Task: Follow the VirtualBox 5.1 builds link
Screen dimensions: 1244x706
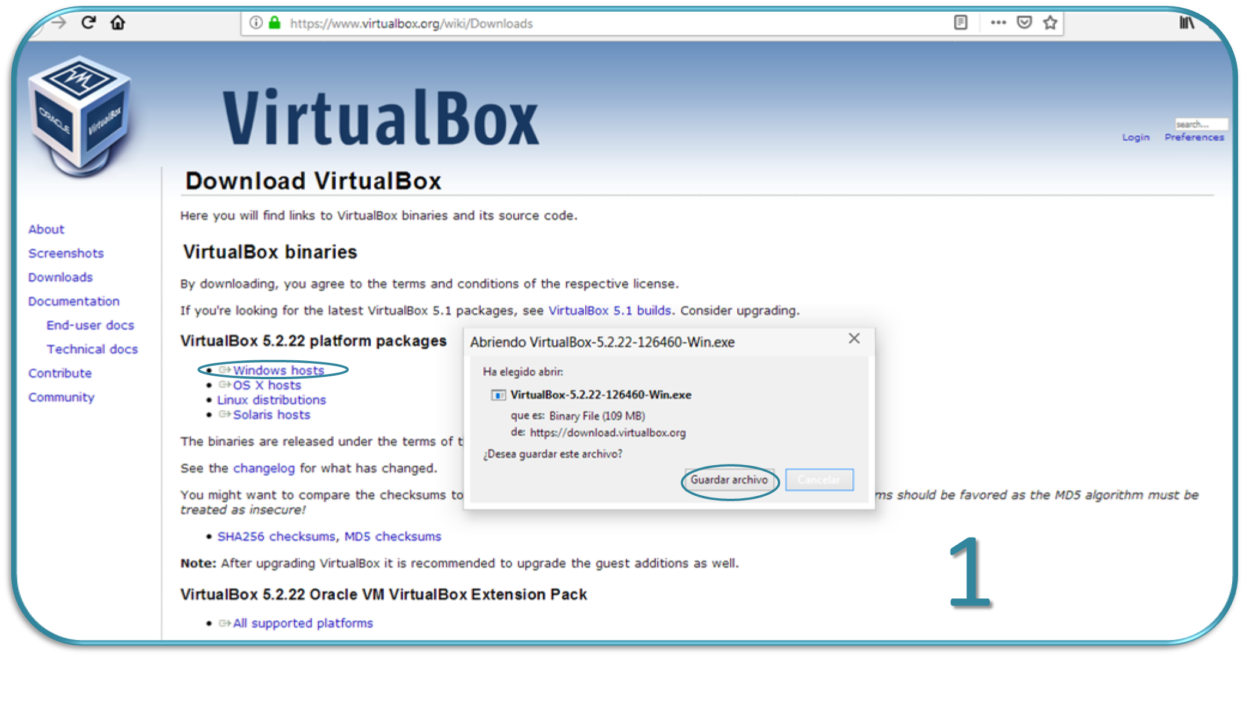Action: click(x=609, y=310)
